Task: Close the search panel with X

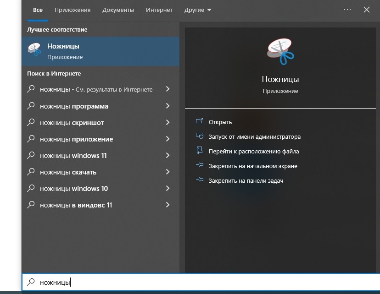Action: pos(367,10)
